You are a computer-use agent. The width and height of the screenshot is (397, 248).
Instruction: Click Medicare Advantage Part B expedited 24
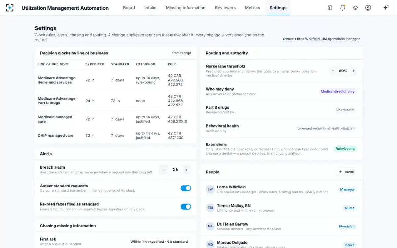pyautogui.click(x=90, y=101)
